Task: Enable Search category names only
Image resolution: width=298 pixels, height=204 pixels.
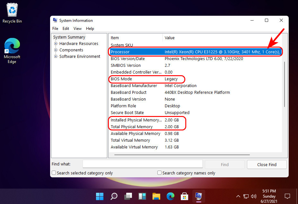Action: (x=159, y=173)
